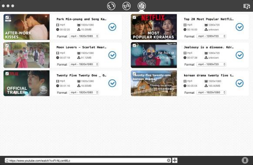Viewport: 253px width, 165px height.
Task: Open format dropdown for Moon Lovers video
Action: pos(84,64)
